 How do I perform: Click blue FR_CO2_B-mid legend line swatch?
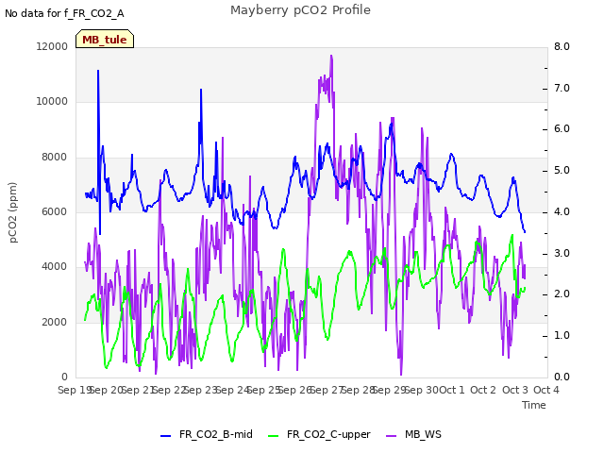[166, 436]
